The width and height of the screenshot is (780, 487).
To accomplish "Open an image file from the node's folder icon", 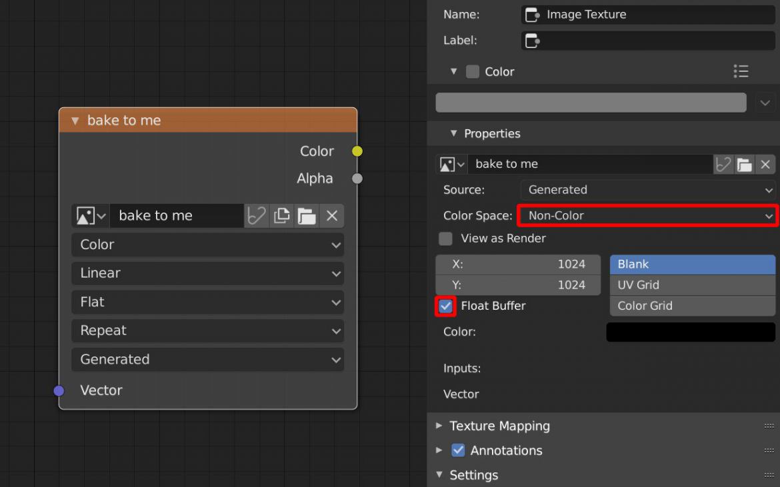I will coord(307,216).
